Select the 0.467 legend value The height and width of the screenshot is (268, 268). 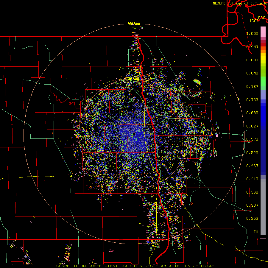click(252, 166)
